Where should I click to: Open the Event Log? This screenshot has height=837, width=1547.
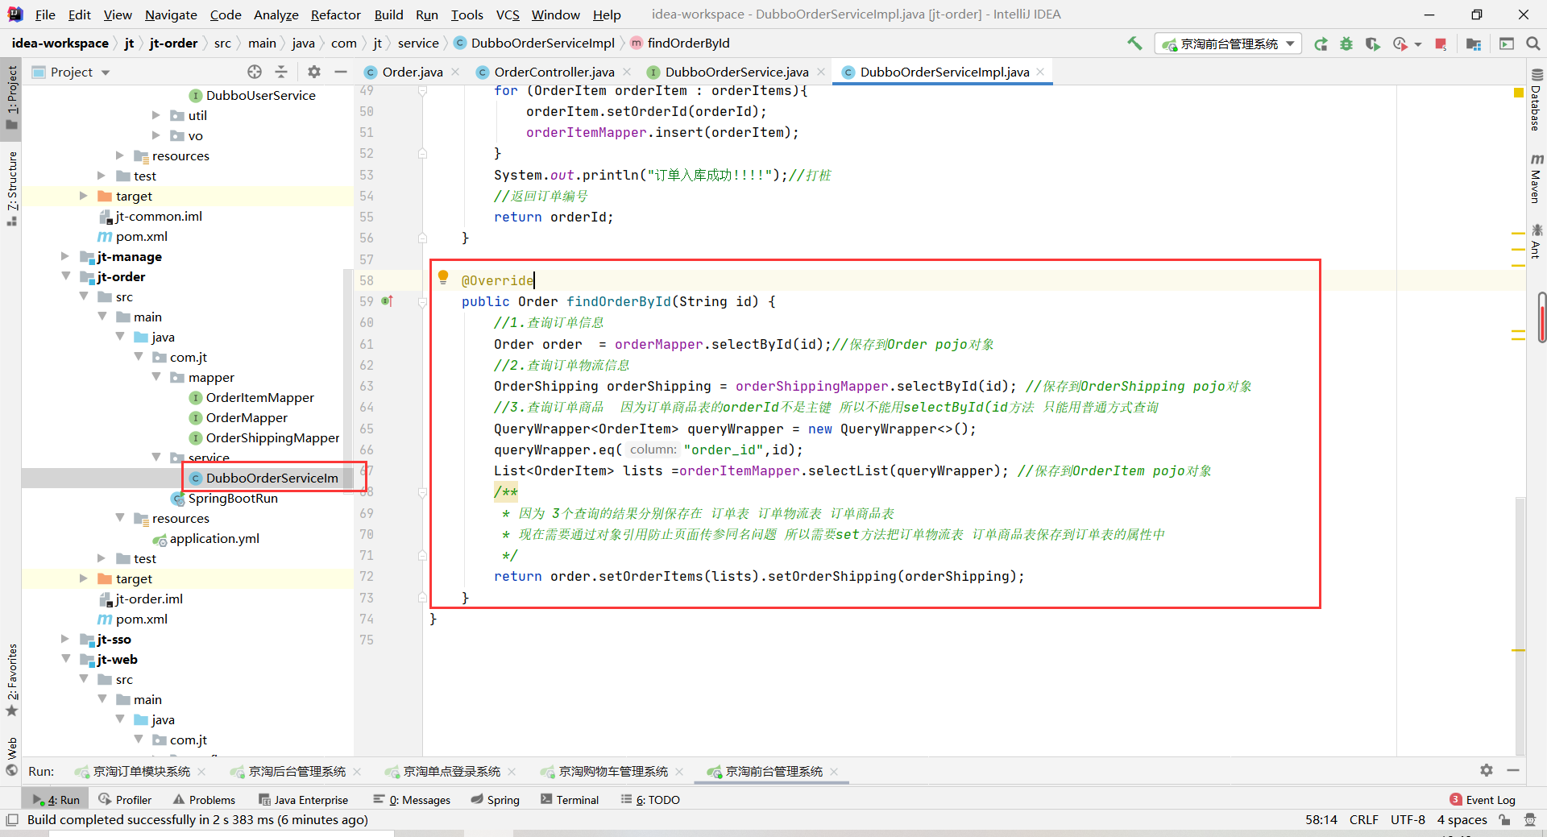tap(1483, 800)
